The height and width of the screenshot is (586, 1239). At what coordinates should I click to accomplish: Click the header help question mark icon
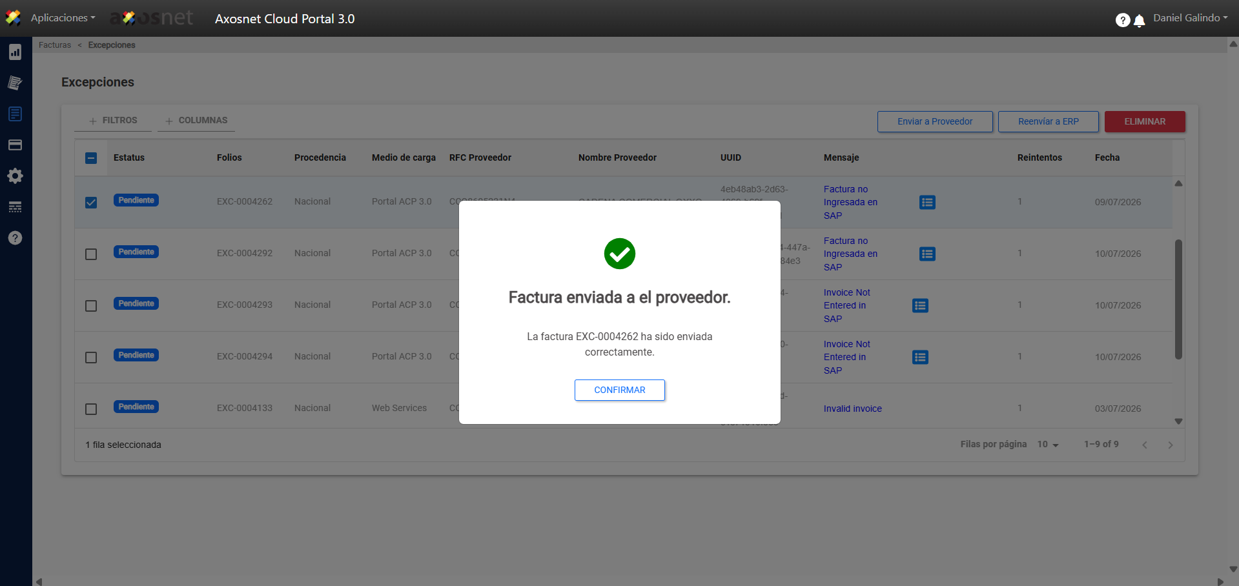[x=1123, y=20]
